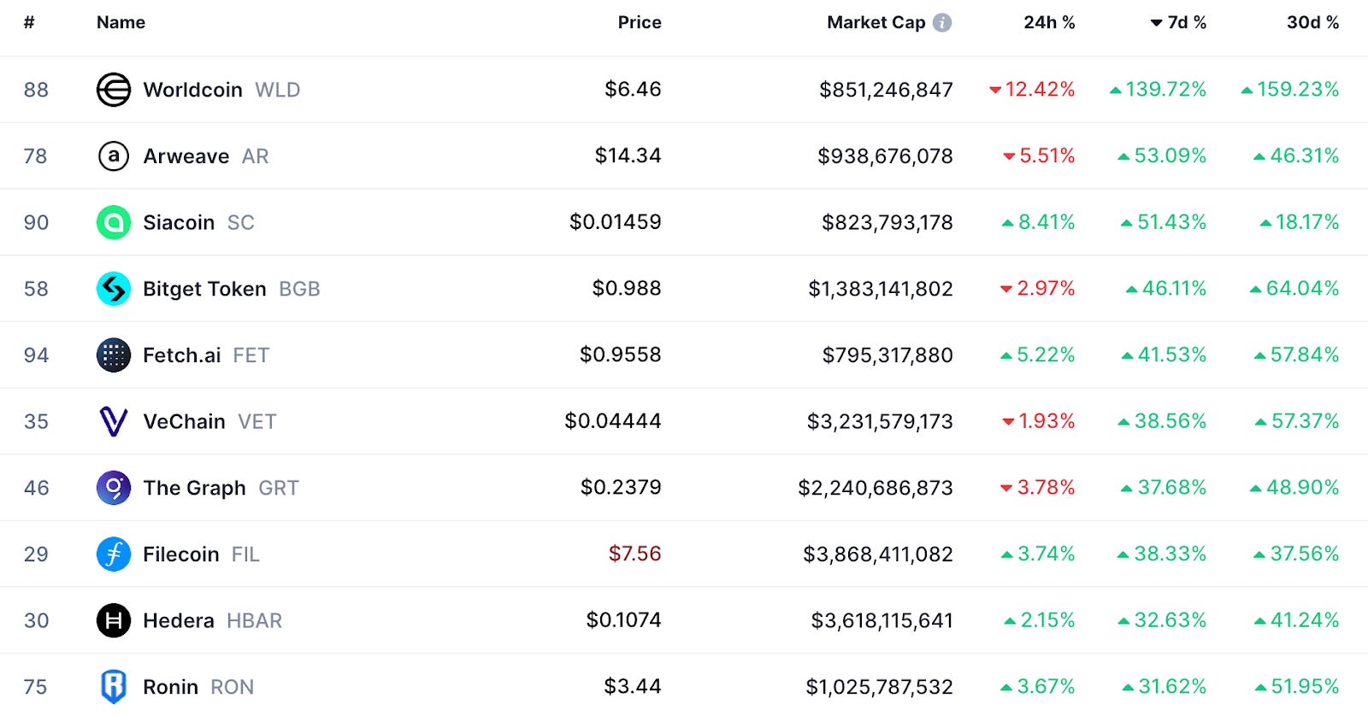This screenshot has width=1368, height=716.
Task: Sort by the Price column header
Action: click(640, 22)
